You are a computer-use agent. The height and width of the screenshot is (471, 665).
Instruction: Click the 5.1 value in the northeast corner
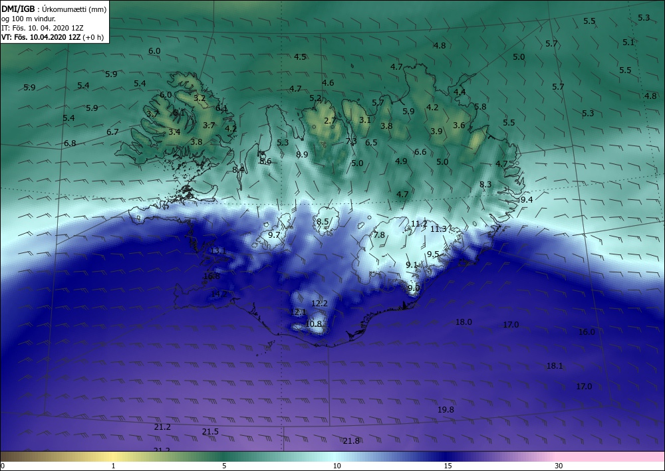pos(628,43)
